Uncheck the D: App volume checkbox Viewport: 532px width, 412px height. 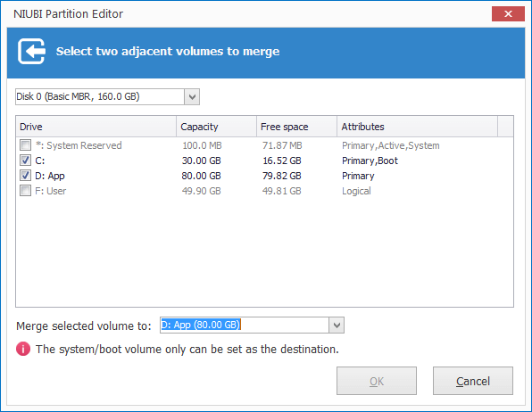tap(25, 176)
